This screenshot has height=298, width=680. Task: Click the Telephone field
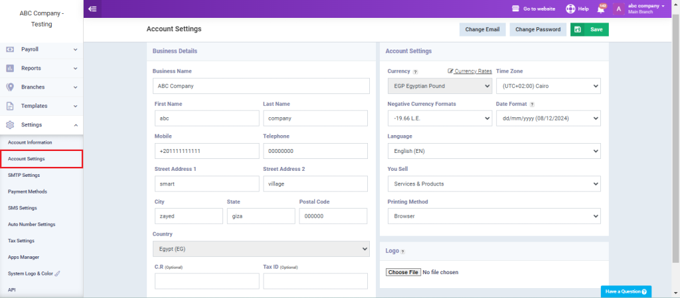[315, 152]
